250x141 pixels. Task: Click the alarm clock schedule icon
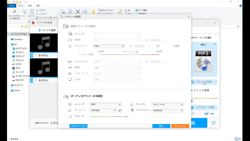pyautogui.click(x=214, y=123)
